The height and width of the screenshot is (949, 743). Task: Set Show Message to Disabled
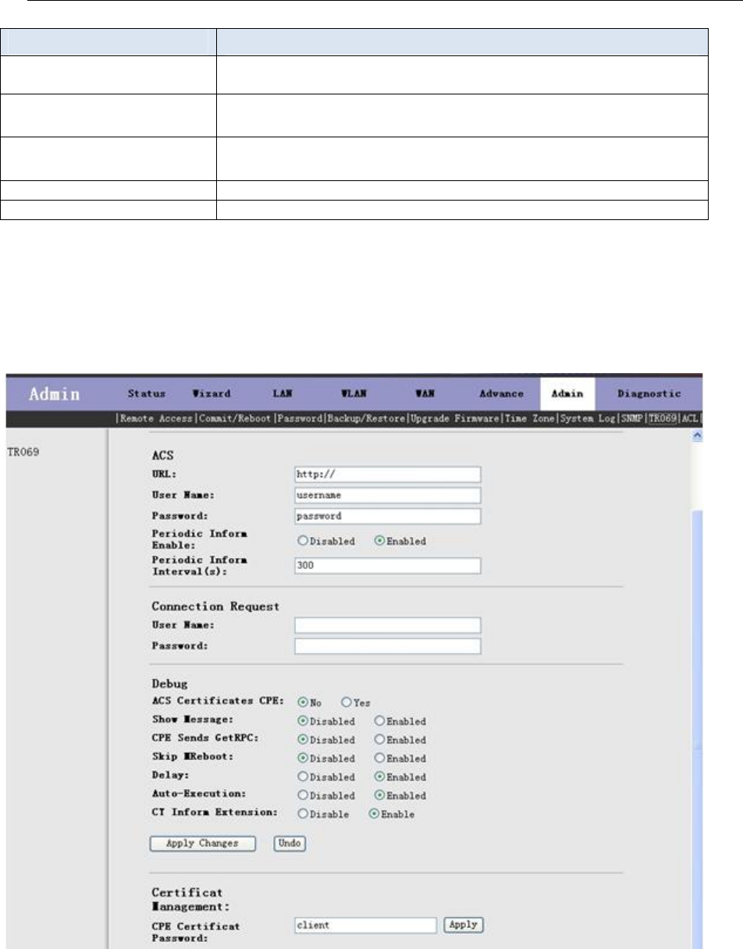click(301, 721)
